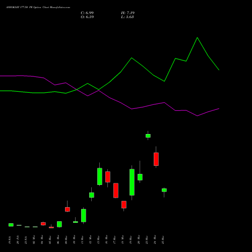
Task: Click the 23 Feb date label
Action: pyautogui.click(x=26, y=240)
